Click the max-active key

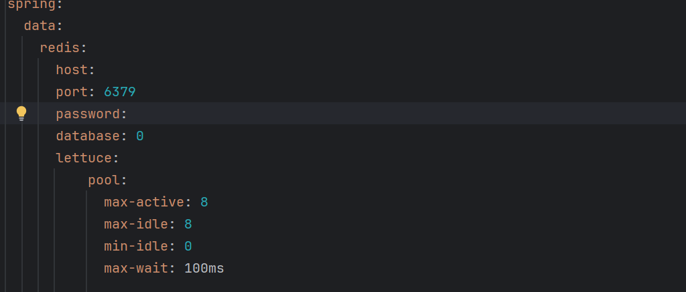[x=144, y=202]
